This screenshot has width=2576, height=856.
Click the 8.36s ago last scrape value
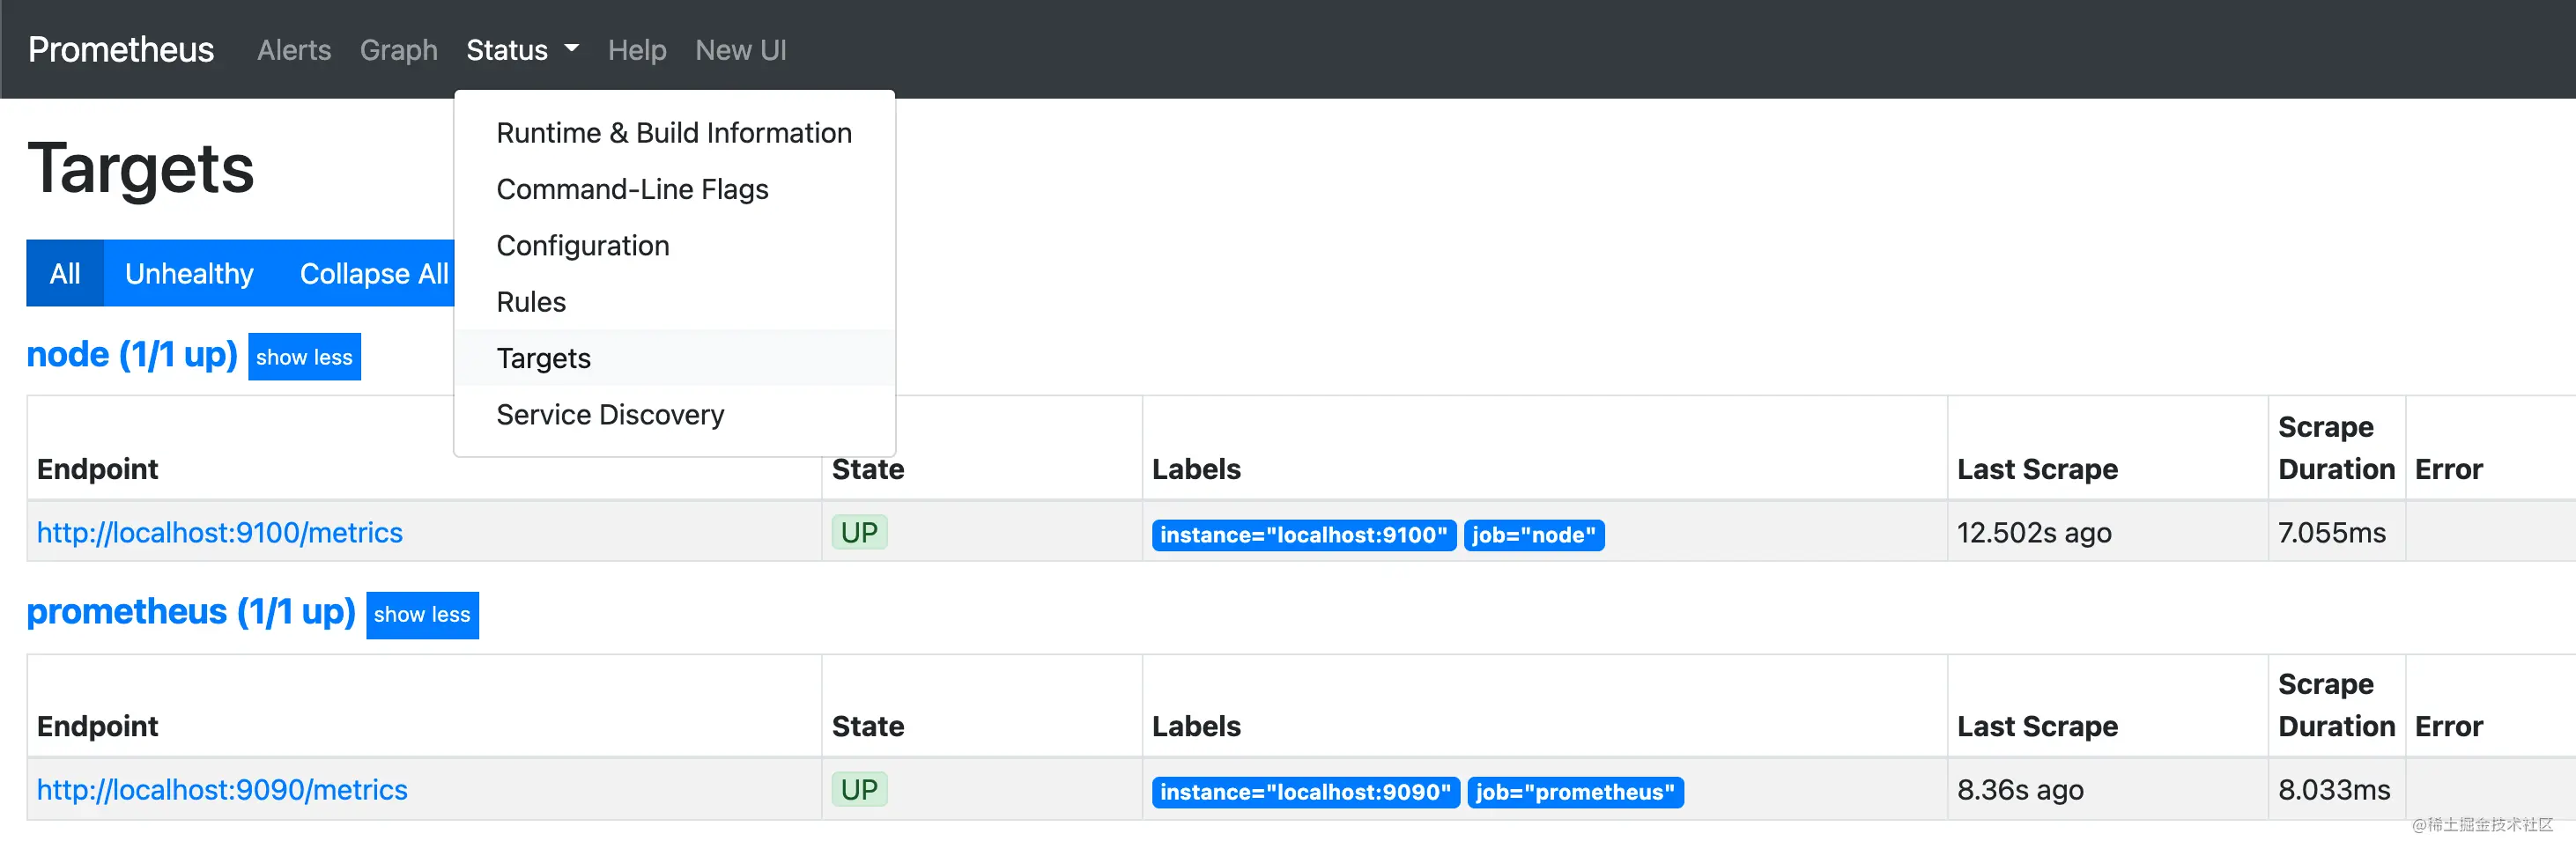2020,790
